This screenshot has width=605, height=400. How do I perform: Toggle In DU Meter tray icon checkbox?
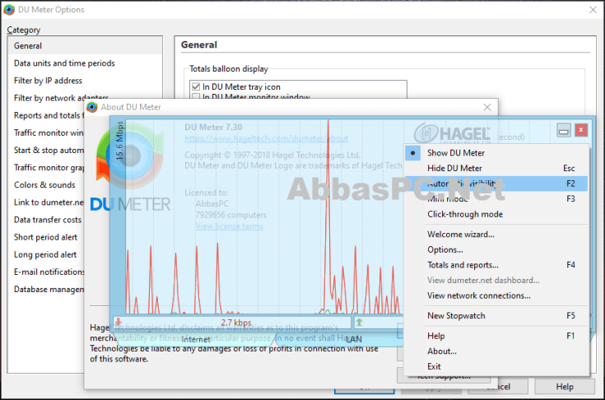tap(196, 86)
